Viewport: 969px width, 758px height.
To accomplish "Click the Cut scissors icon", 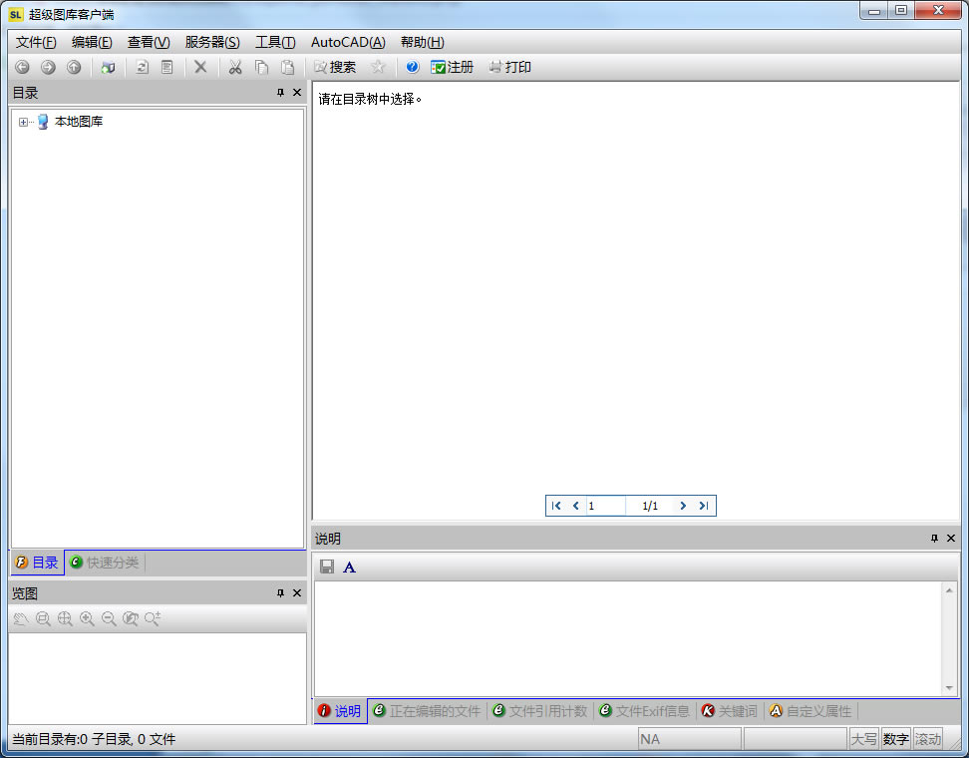I will 235,67.
